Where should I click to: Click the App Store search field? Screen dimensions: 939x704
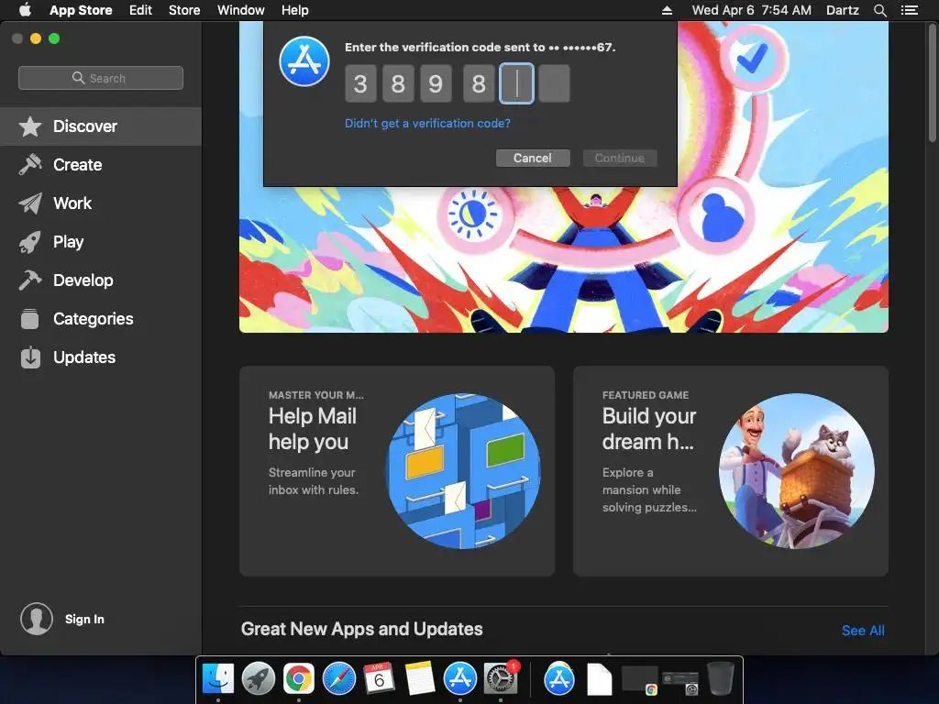pos(101,78)
